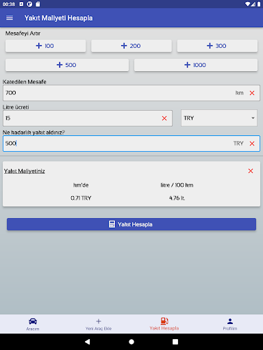Add 300 km to the distance
This screenshot has height=350, width=263.
tap(217, 46)
